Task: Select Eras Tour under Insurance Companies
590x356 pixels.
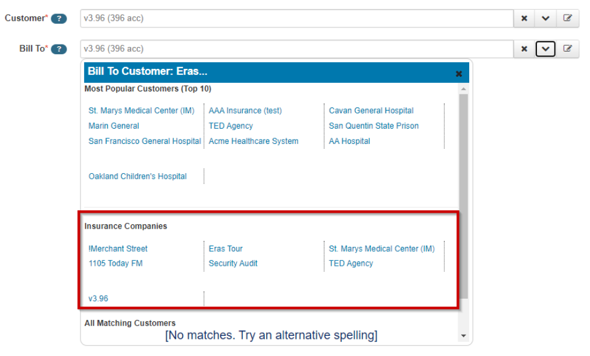Action: (x=226, y=249)
